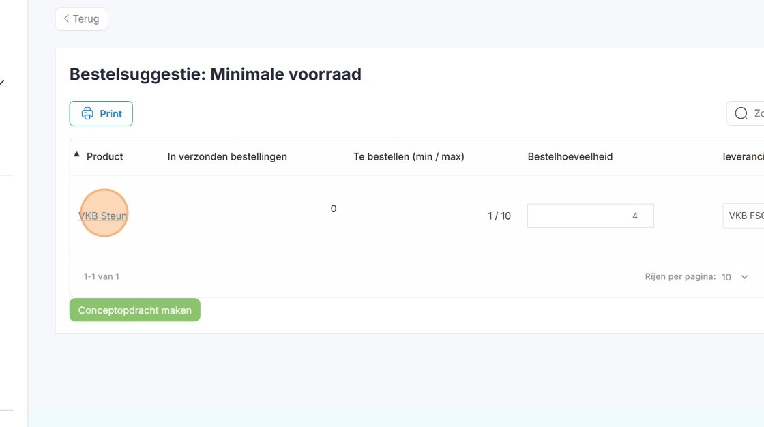This screenshot has height=427, width=764.
Task: Click the printer icon on Print
Action: [87, 114]
